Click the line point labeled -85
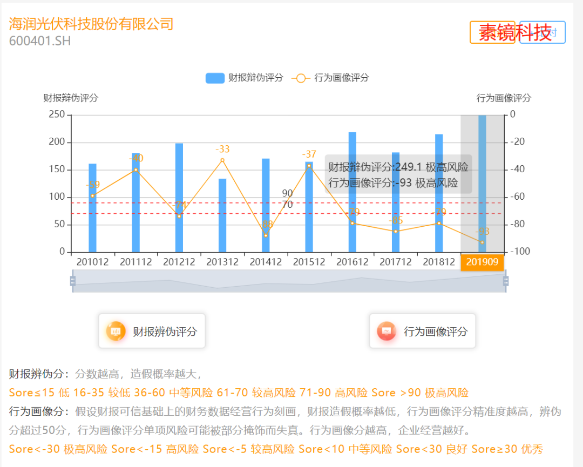 click(396, 231)
